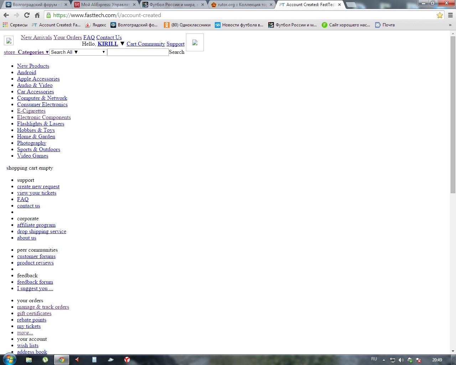Viewport: 456px width, 365px height.
Task: Expand the Search All dropdown
Action: click(x=78, y=52)
